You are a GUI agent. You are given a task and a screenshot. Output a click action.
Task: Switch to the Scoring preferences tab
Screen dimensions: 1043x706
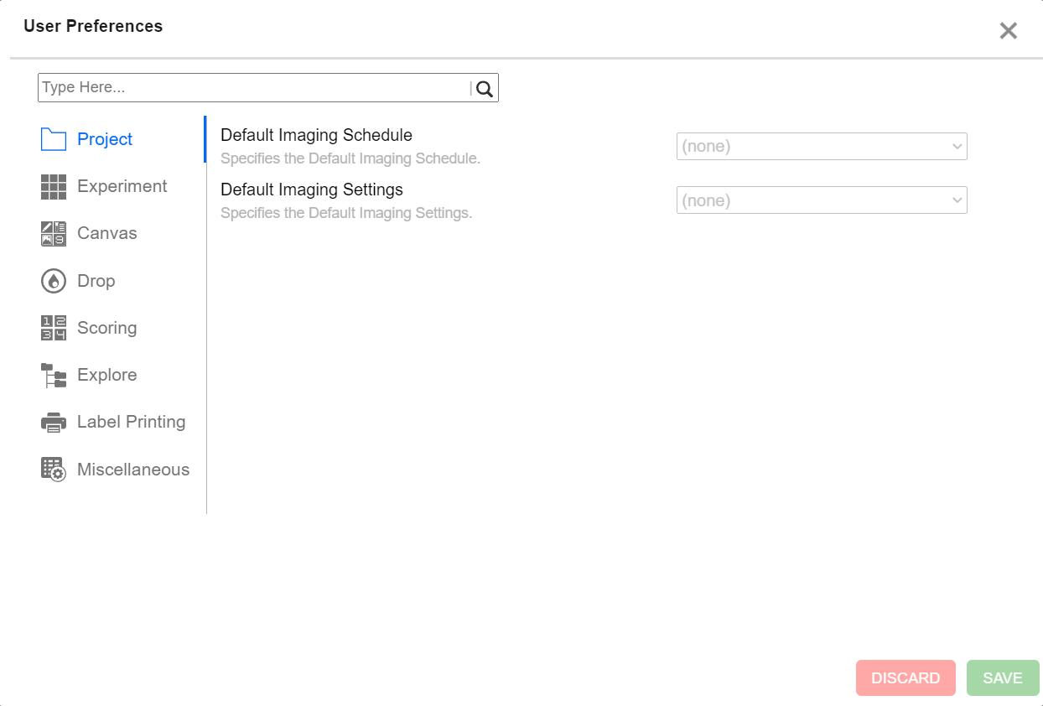[x=106, y=328]
